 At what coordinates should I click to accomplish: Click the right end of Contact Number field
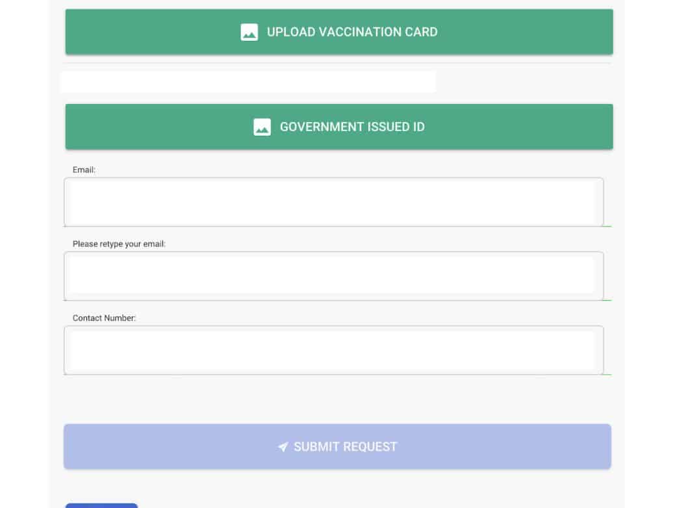(x=585, y=350)
